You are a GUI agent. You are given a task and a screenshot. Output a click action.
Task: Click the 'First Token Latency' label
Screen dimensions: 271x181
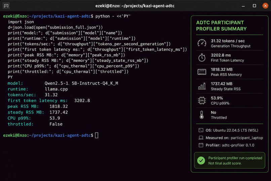point(227,60)
